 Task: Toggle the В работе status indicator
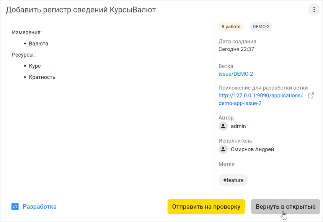coord(230,26)
